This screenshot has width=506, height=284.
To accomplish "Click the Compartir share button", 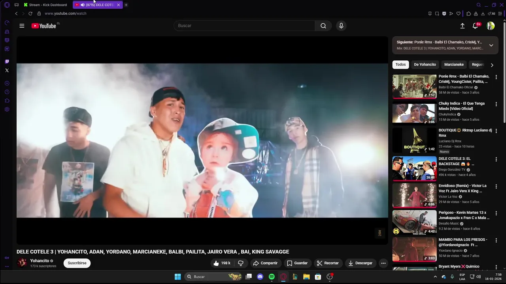I will pos(265,263).
